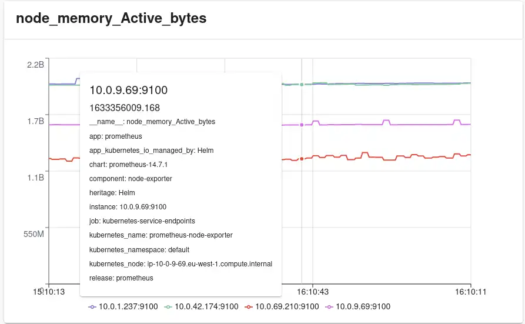Image resolution: width=525 pixels, height=324 pixels.
Task: Click the chart: prometheus-14.7.1 tooltip row
Action: click(128, 164)
